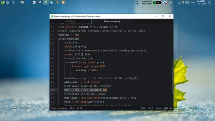Change CRLF line ending in status bar
Screen dimensions: 215x121
coord(143,108)
